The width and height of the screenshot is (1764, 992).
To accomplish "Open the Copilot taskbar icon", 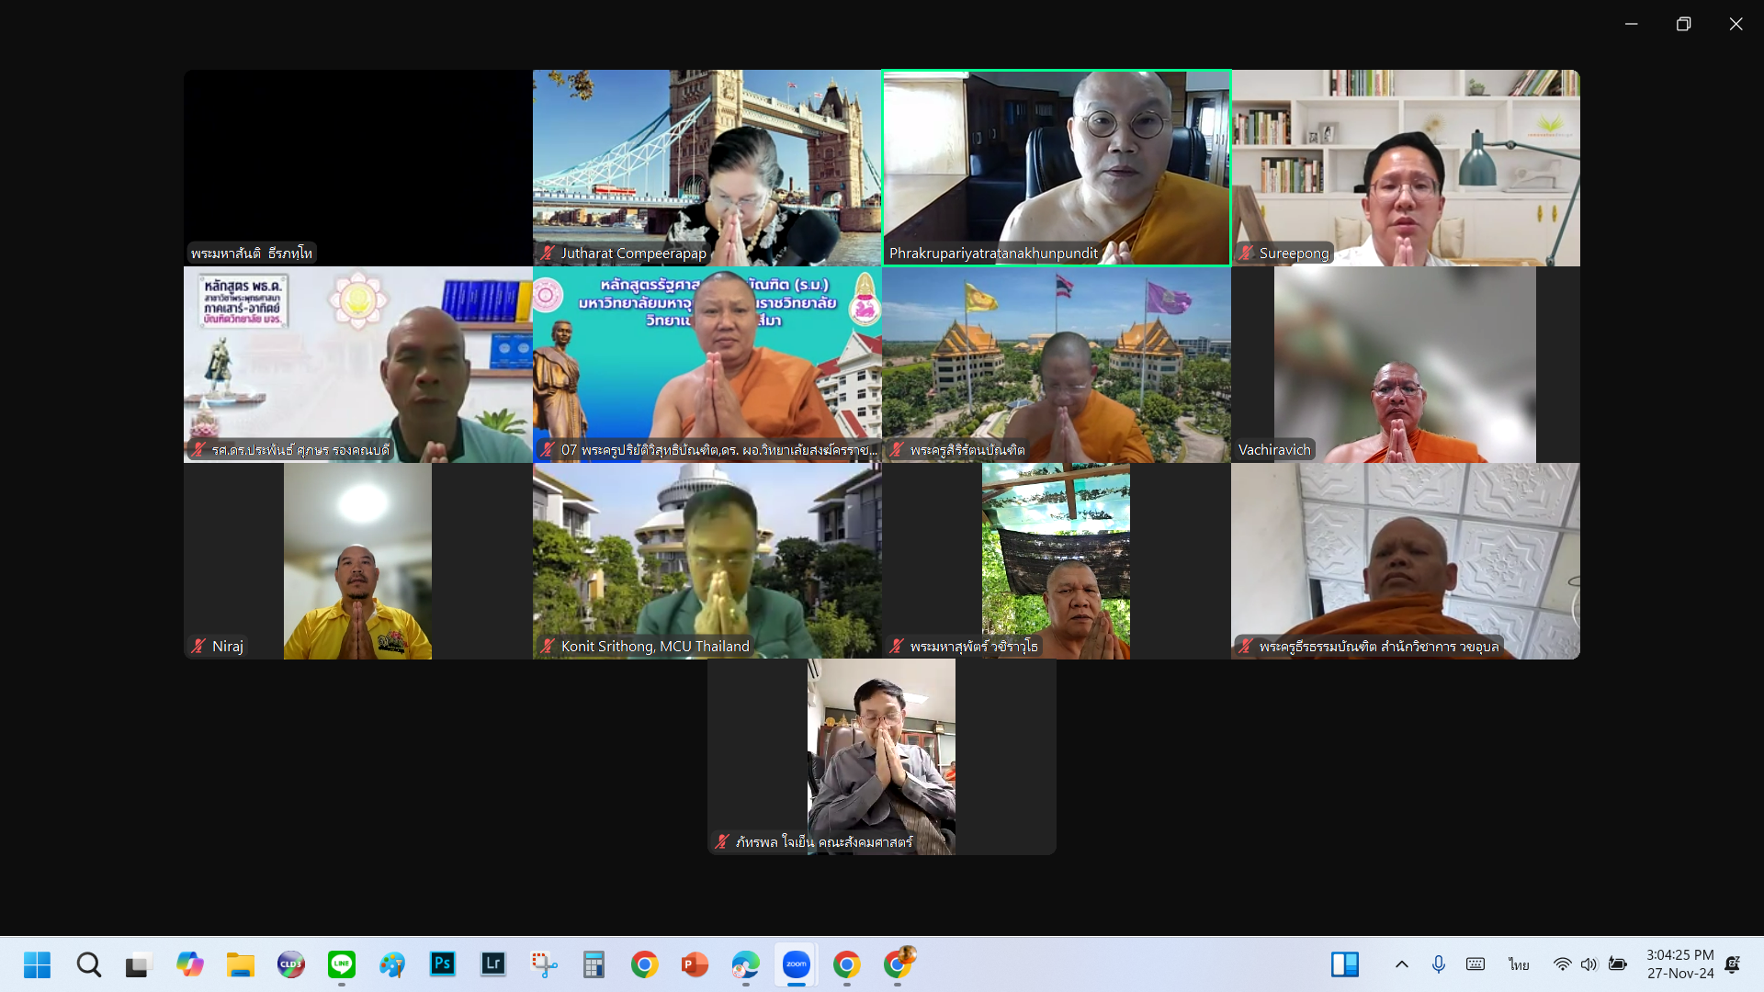I will point(190,964).
